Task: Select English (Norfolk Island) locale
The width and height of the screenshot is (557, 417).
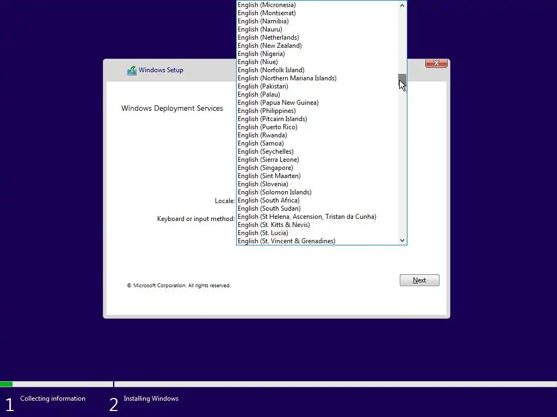Action: [x=317, y=70]
